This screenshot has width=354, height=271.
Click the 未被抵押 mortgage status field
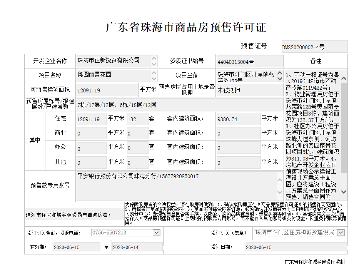pyautogui.click(x=249, y=90)
